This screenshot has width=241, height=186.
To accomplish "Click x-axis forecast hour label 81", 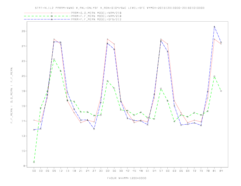I will click(x=215, y=171).
